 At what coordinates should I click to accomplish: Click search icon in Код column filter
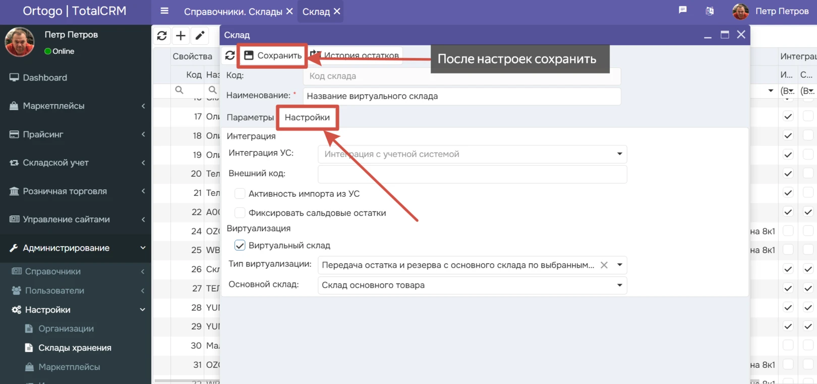(179, 90)
